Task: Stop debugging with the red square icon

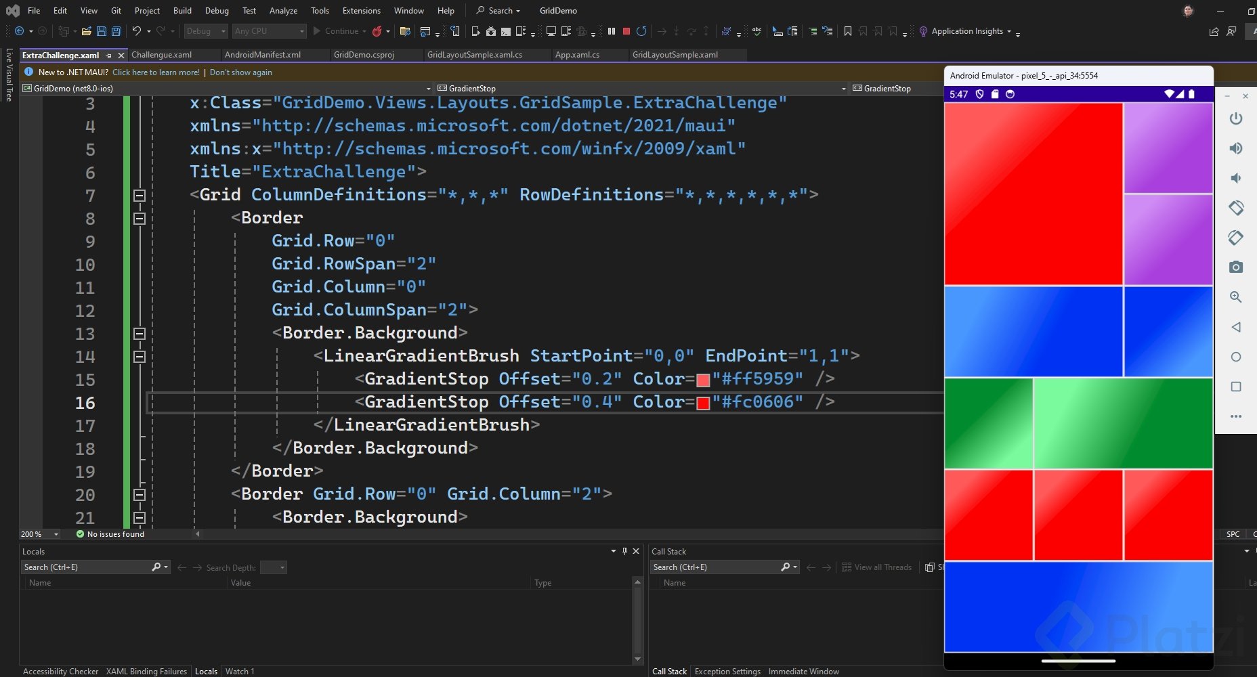Action: coord(626,31)
